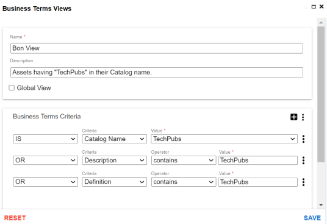This screenshot has width=327, height=224.
Task: Open options for Description criteria row
Action: (x=303, y=161)
